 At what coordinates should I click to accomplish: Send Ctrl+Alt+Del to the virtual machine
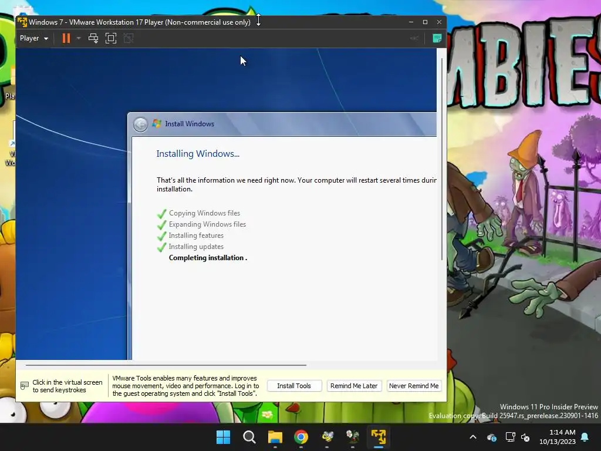(x=93, y=38)
